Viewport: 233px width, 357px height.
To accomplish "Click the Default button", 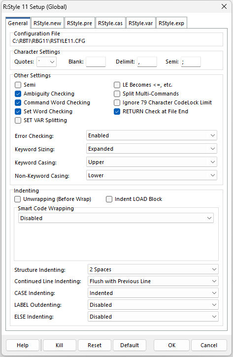I will [130, 345].
